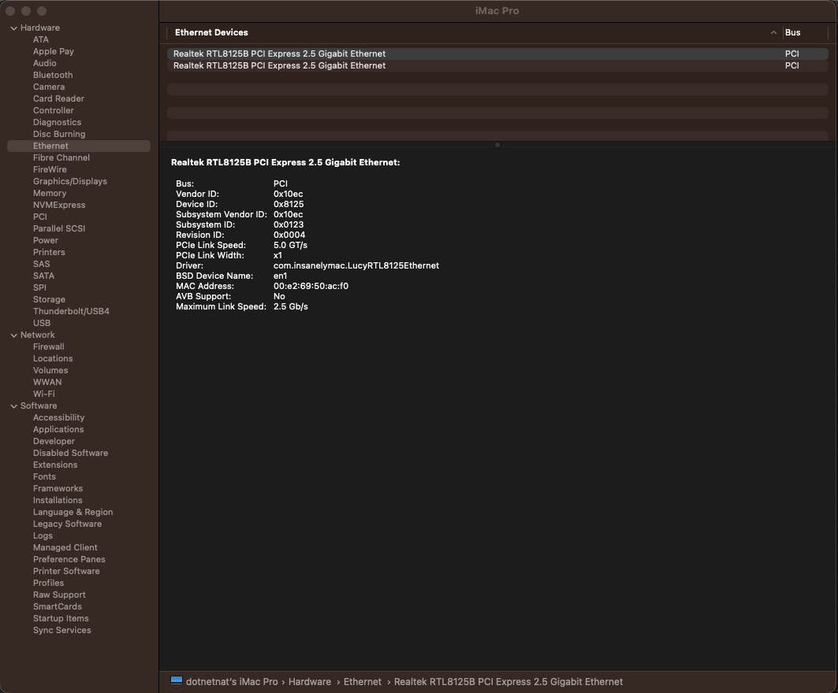The width and height of the screenshot is (838, 693).
Task: Click the computer icon in the path bar
Action: 177,682
